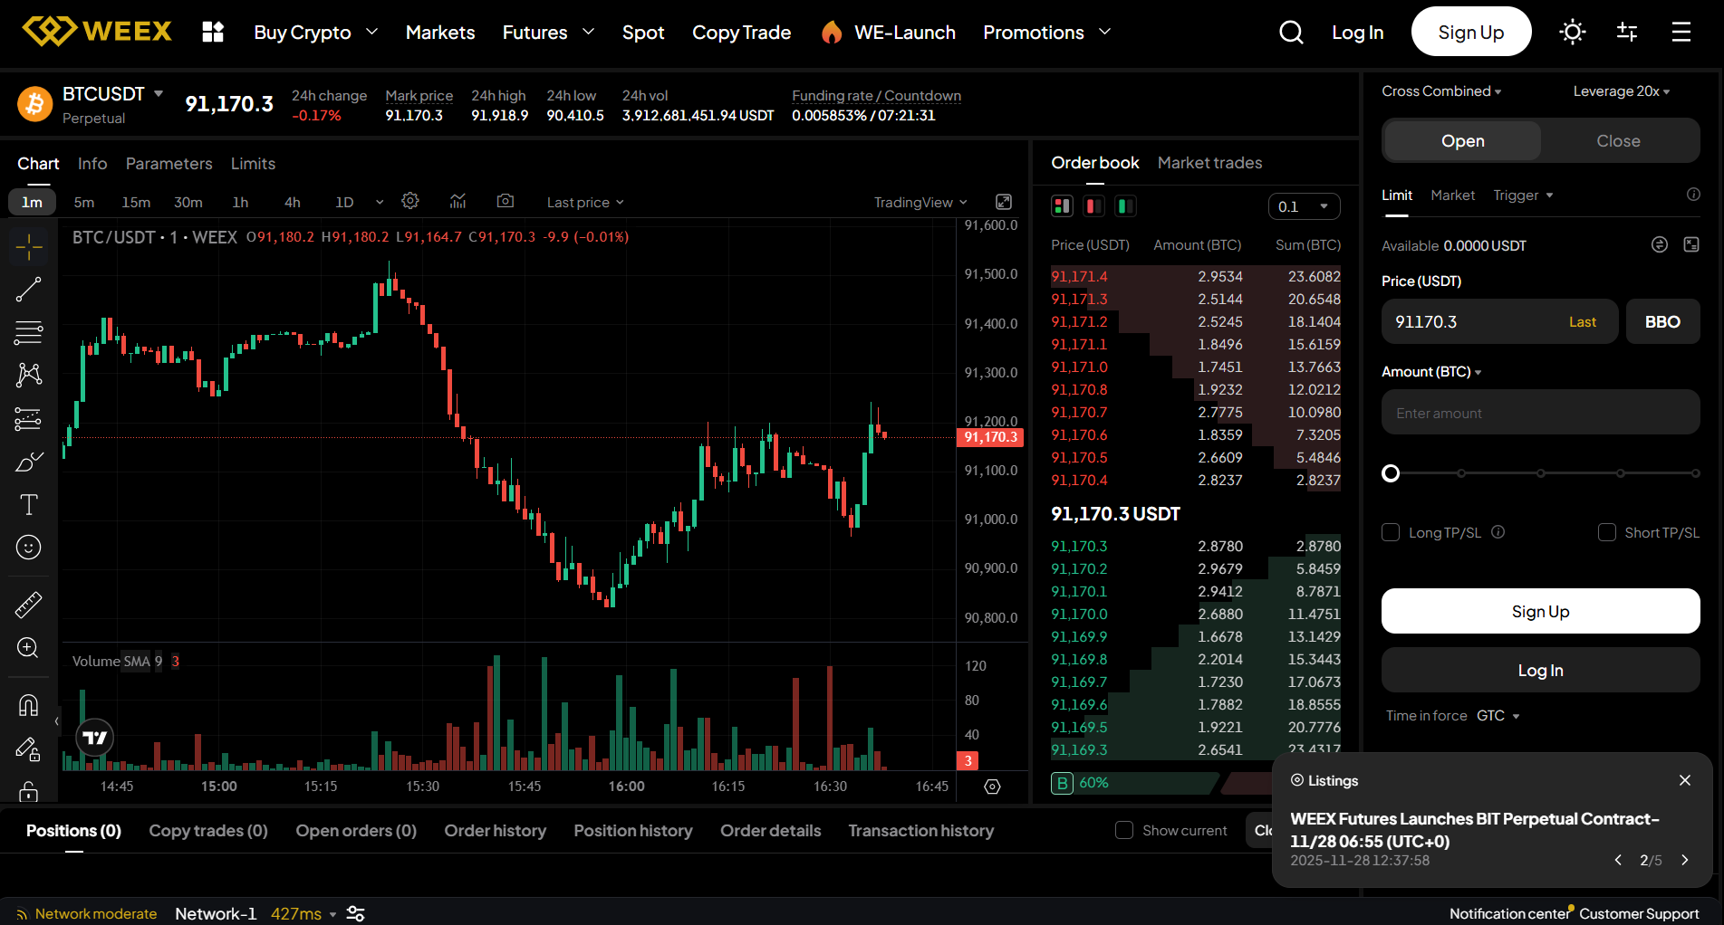Open chart indicator settings gear
This screenshot has height=925, width=1724.
[409, 200]
